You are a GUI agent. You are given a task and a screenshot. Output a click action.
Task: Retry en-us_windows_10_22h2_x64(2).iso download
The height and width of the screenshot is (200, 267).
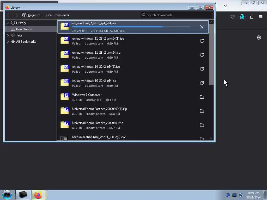[x=202, y=69]
